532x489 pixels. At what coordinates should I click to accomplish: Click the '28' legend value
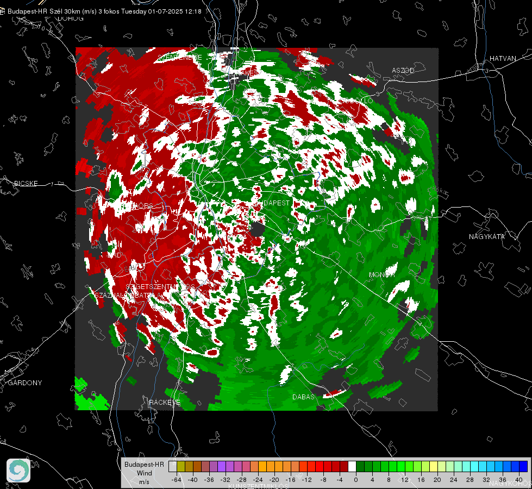pyautogui.click(x=470, y=480)
